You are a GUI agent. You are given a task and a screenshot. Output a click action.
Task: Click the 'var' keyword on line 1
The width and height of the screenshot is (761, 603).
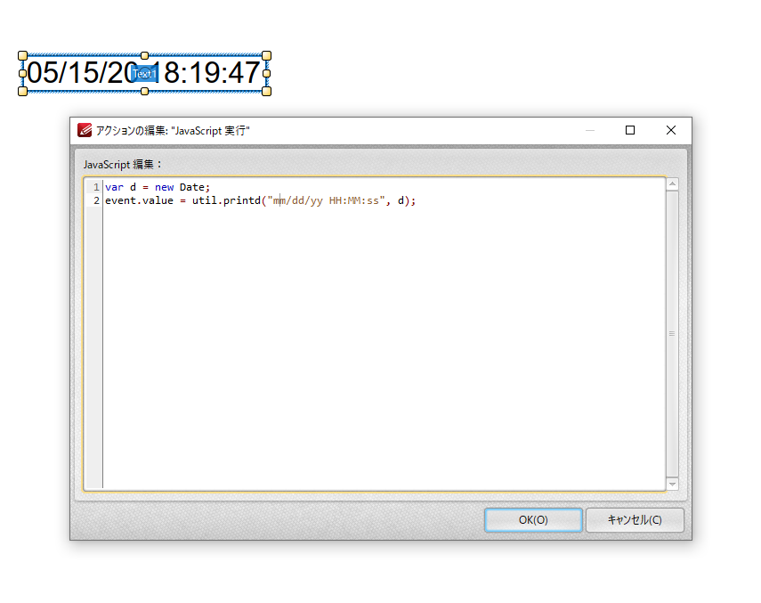pyautogui.click(x=115, y=187)
